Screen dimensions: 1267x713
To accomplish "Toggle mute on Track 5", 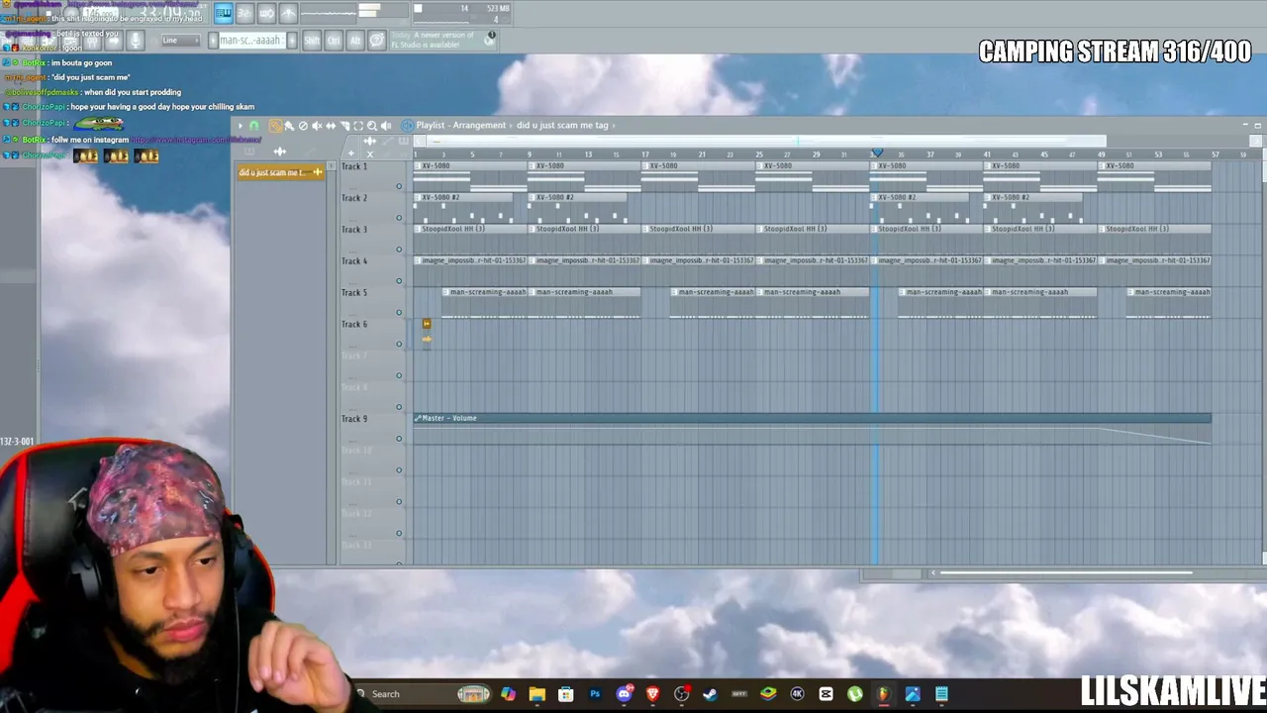I will coord(399,313).
